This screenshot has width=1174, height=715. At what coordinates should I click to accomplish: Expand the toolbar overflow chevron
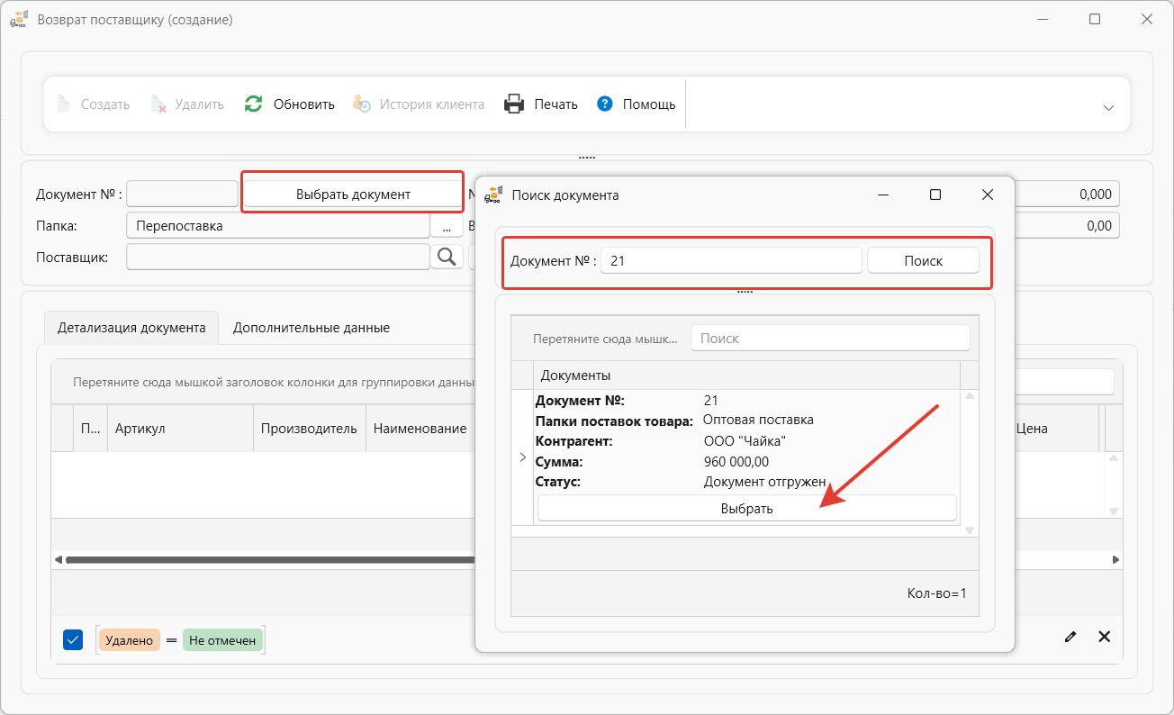click(x=1108, y=107)
